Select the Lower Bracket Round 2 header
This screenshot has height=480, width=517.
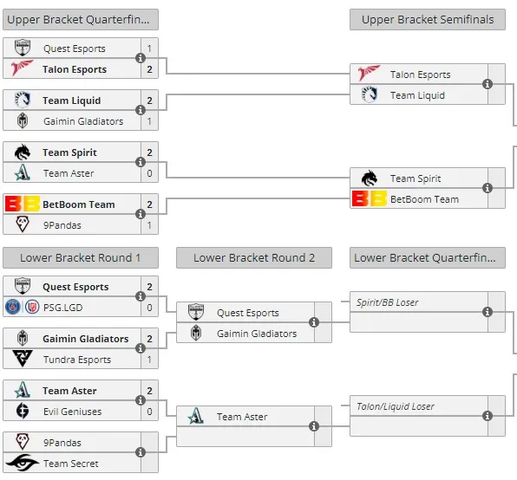point(254,258)
